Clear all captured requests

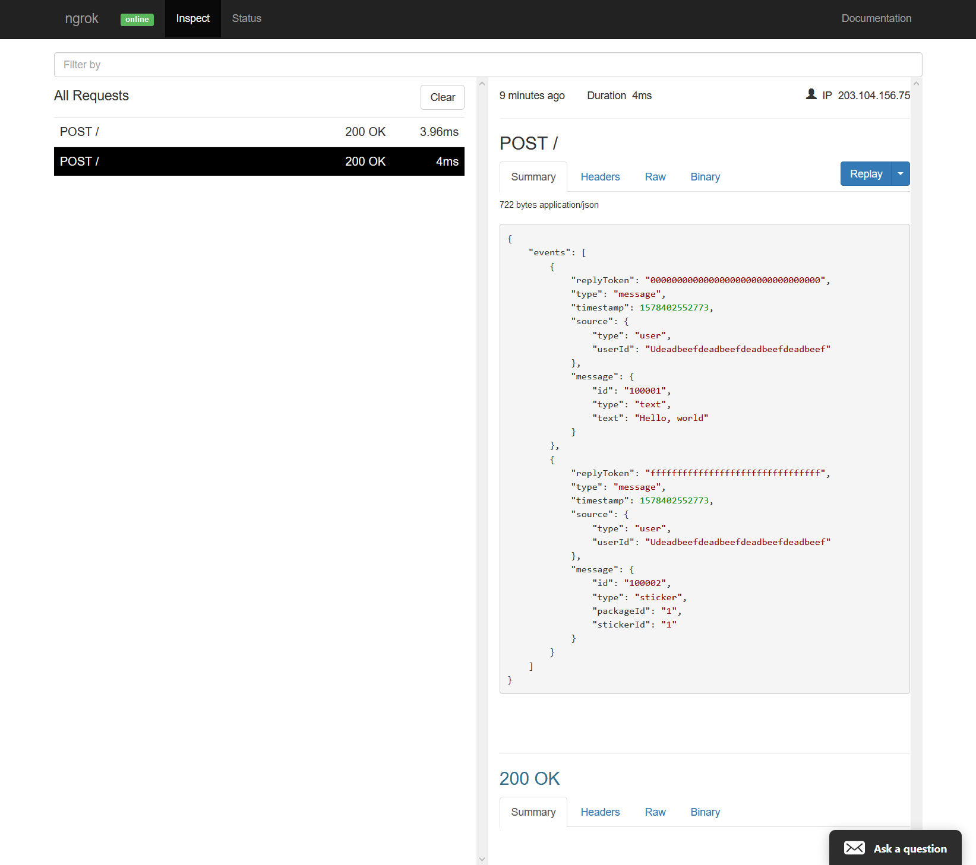[442, 97]
